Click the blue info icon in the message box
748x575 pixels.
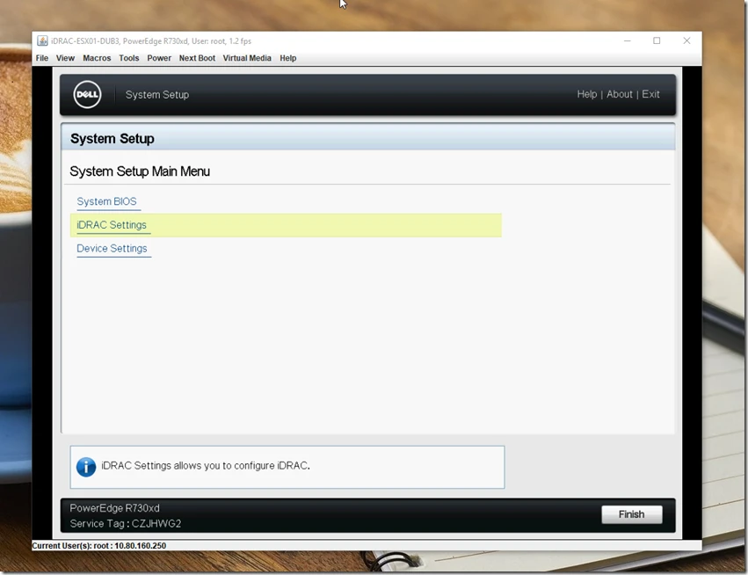(86, 467)
